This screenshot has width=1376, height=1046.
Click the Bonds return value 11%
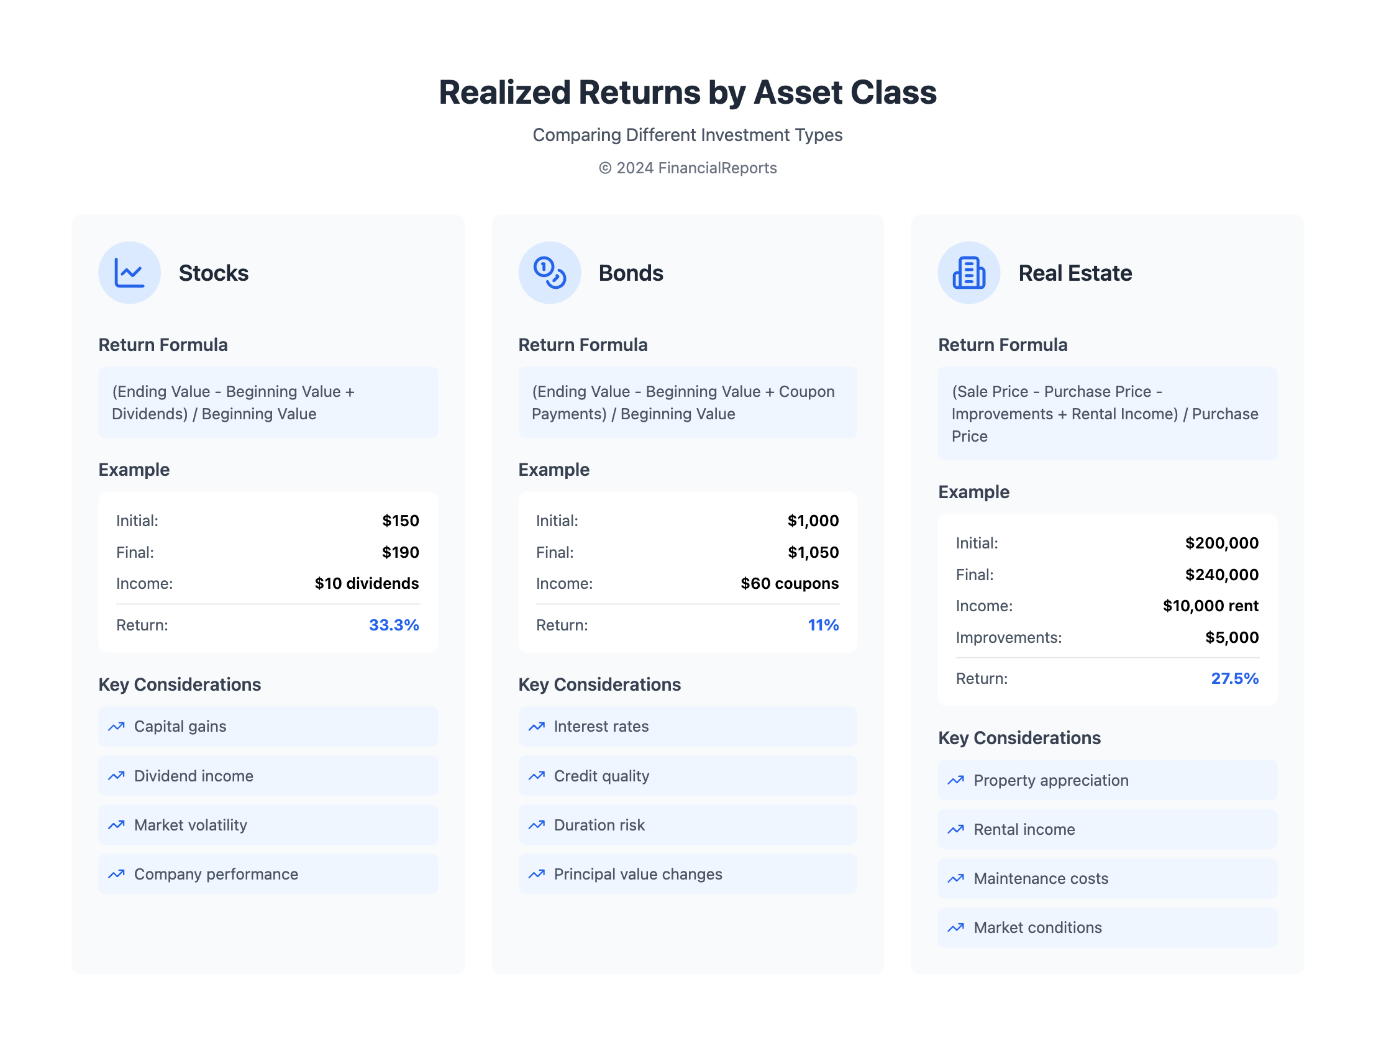[x=822, y=625]
